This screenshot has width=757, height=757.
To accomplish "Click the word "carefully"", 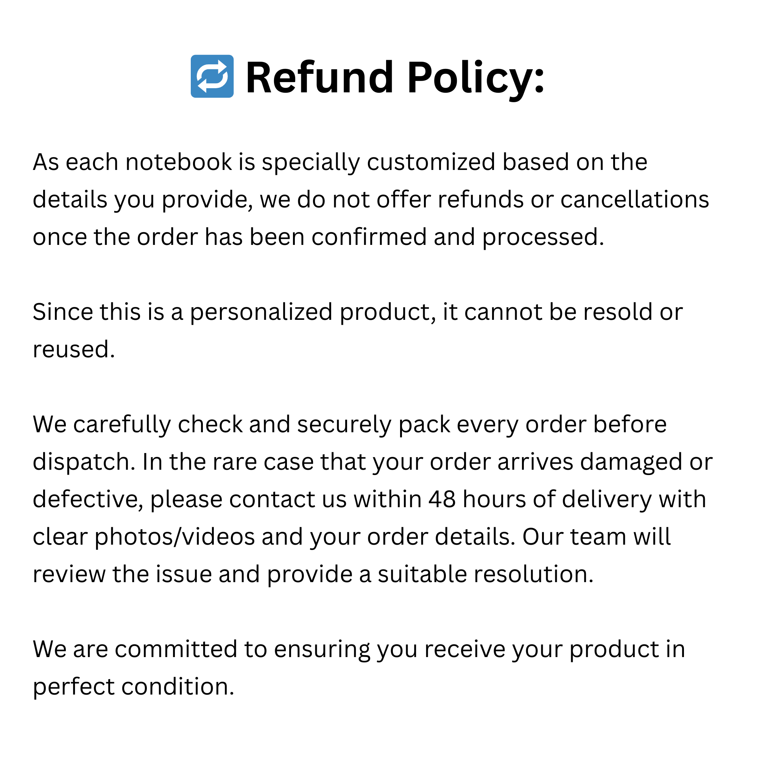I will 122,424.
